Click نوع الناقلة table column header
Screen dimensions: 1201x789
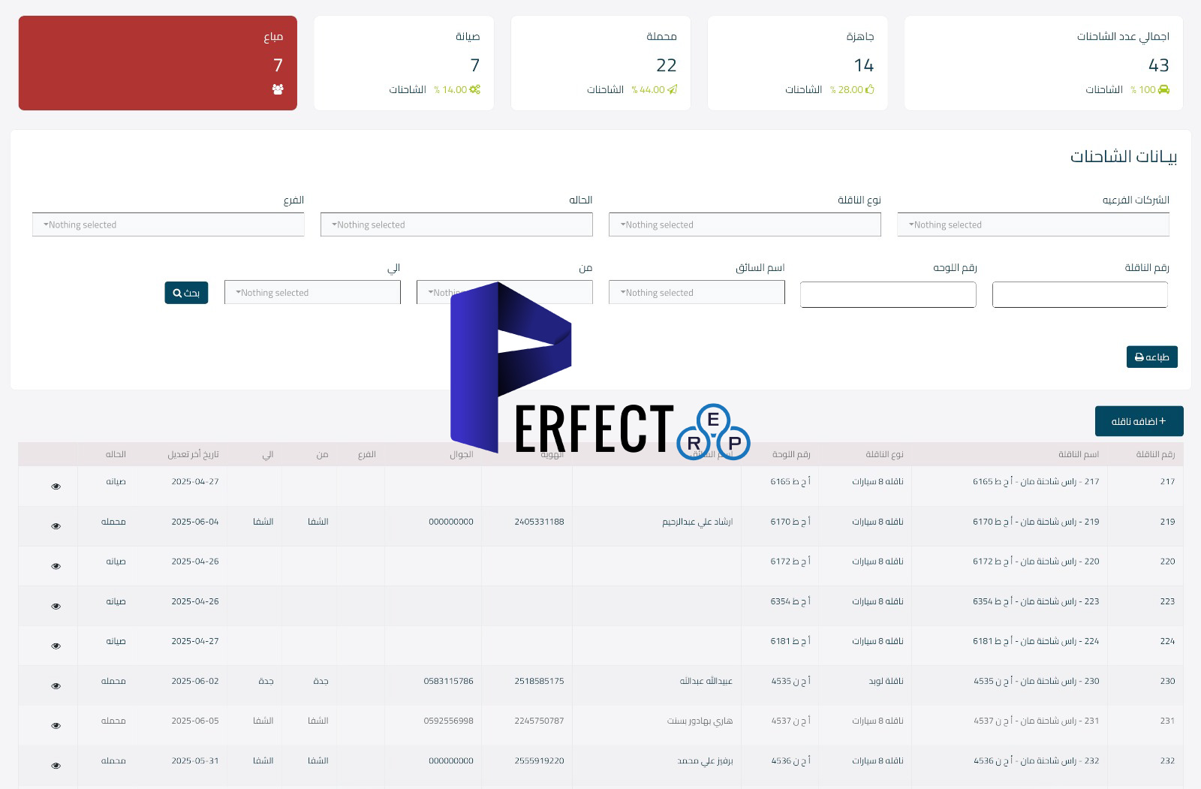884,454
